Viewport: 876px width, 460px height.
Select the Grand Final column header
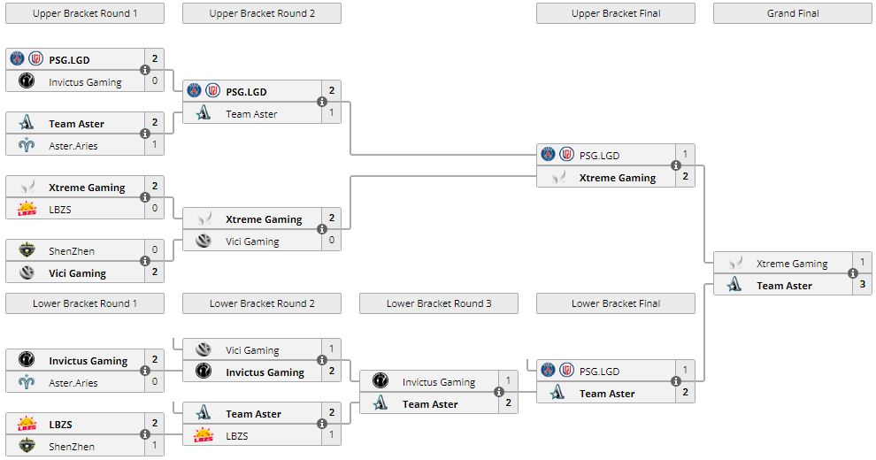coord(793,13)
